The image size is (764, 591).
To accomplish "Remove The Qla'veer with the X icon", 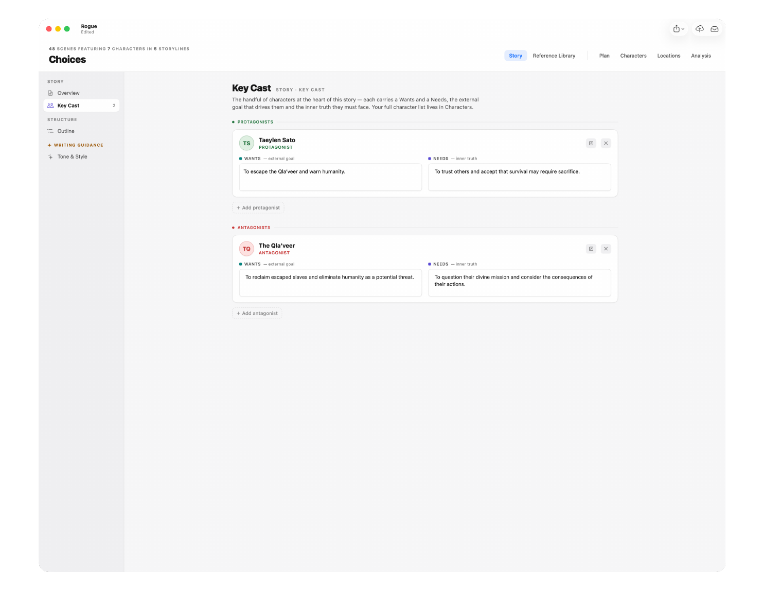I will tap(606, 249).
